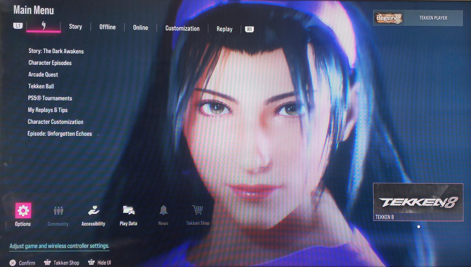The image size is (471, 267).
Task: Switch to the Online tab
Action: (x=141, y=28)
